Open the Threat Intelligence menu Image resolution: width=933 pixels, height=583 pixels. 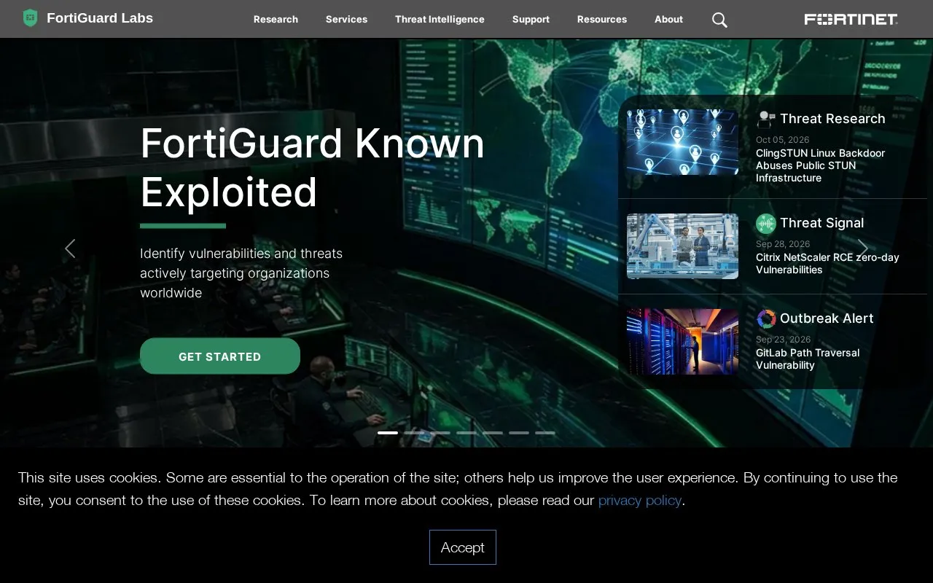coord(440,20)
